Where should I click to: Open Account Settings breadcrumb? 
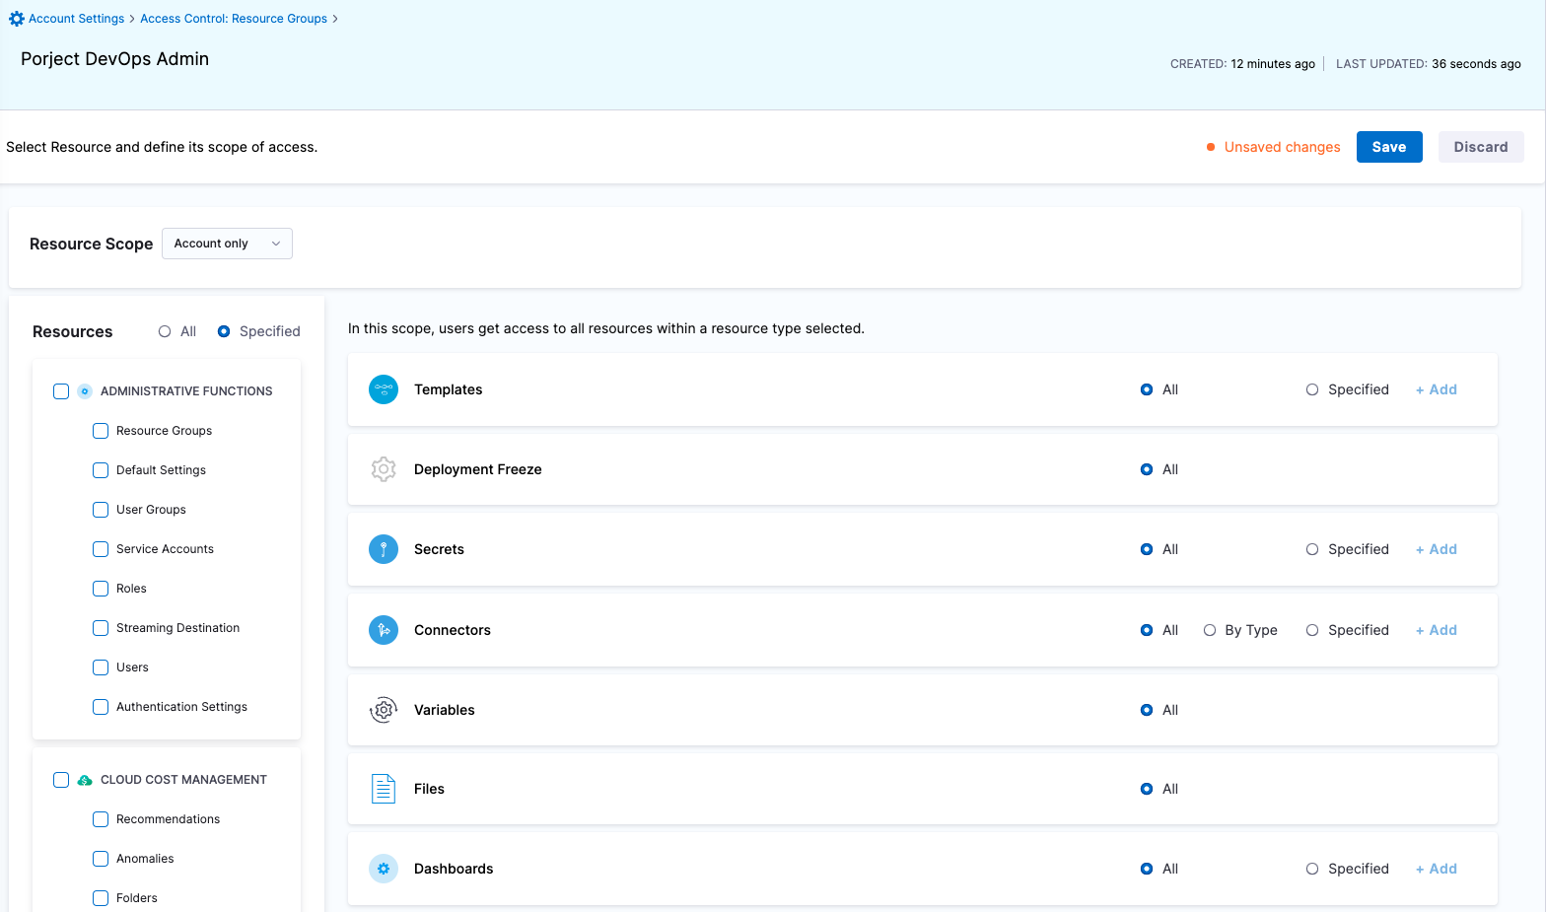[76, 19]
